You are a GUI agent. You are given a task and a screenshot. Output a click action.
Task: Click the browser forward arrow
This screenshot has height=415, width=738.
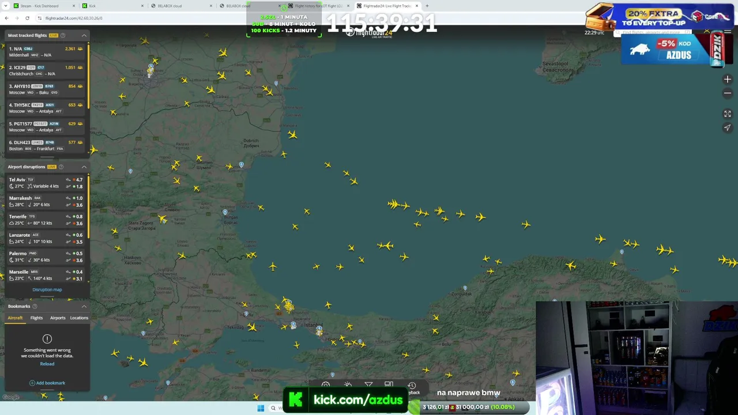(17, 18)
